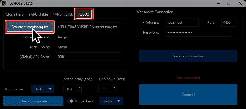Edit the Port field showing 4455
This screenshot has width=246, height=109.
pyautogui.click(x=229, y=22)
